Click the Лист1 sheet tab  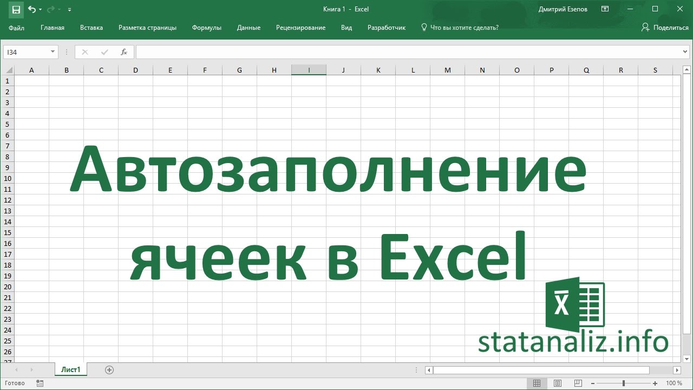71,370
